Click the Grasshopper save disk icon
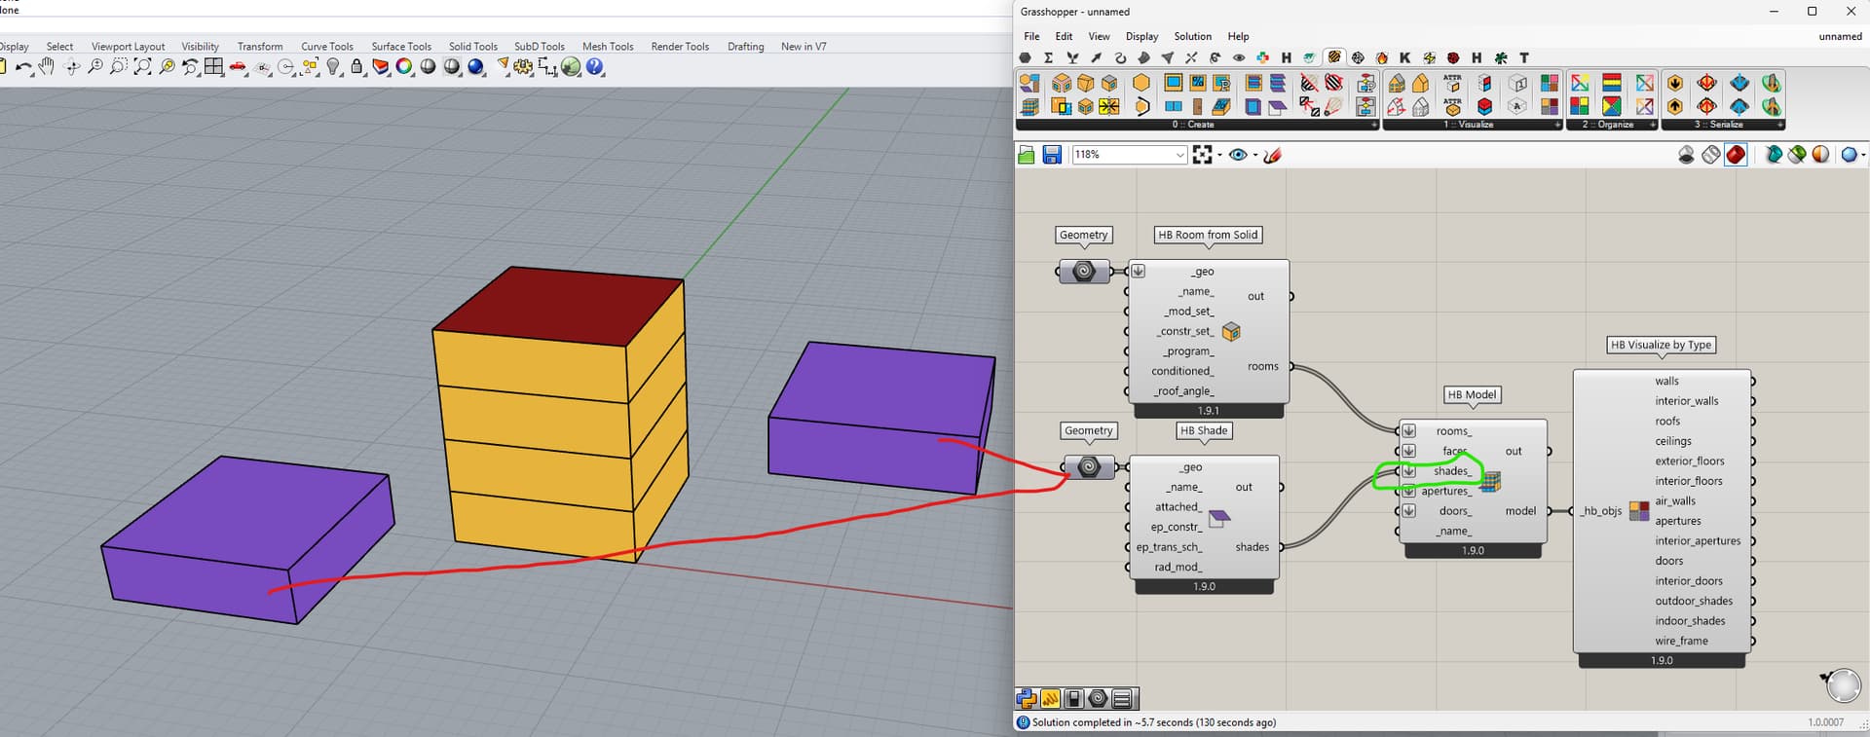1870x737 pixels. pyautogui.click(x=1052, y=155)
